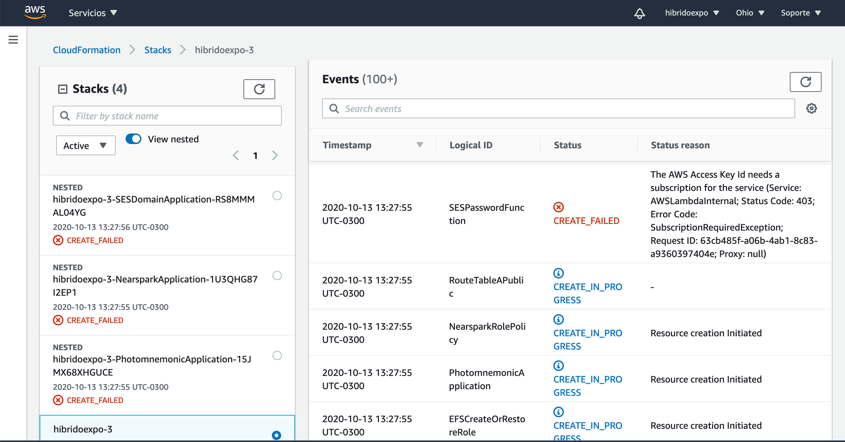
Task: Go to next stacks page arrow
Action: tap(275, 155)
